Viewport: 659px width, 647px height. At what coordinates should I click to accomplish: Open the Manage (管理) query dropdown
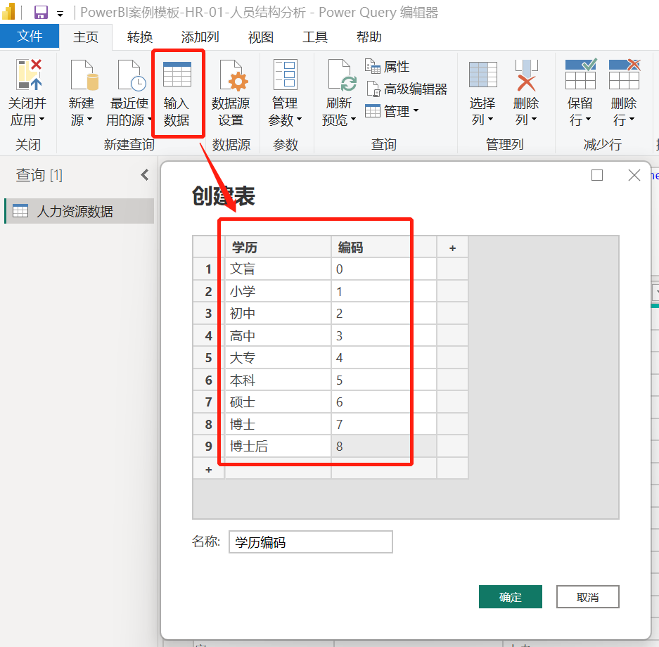(392, 111)
